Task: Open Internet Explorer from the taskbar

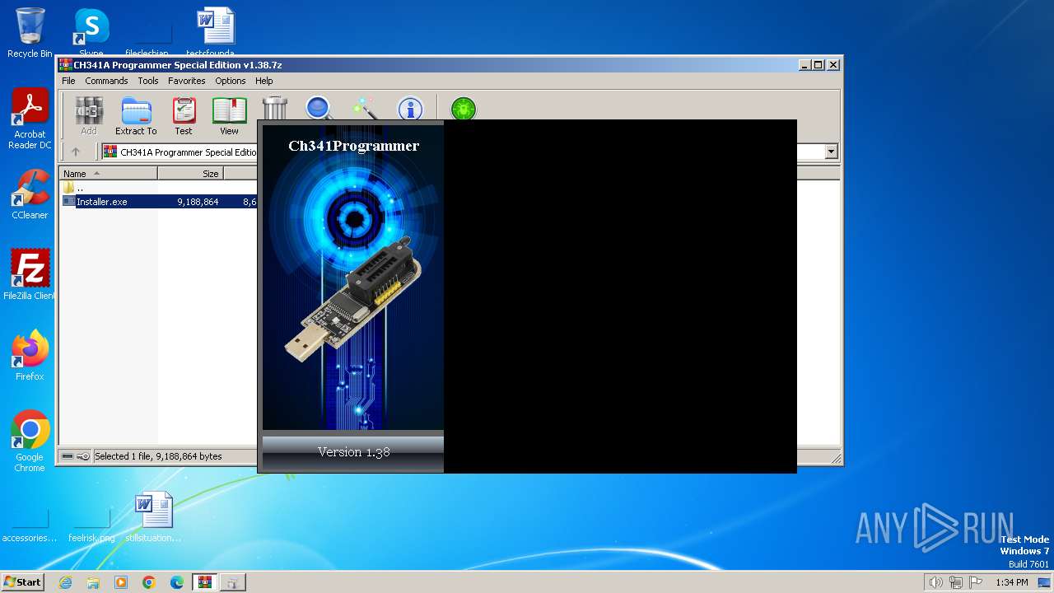Action: (65, 582)
